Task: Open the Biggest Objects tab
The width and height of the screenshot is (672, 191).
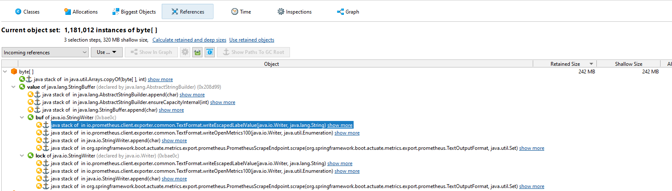Action: (x=134, y=12)
